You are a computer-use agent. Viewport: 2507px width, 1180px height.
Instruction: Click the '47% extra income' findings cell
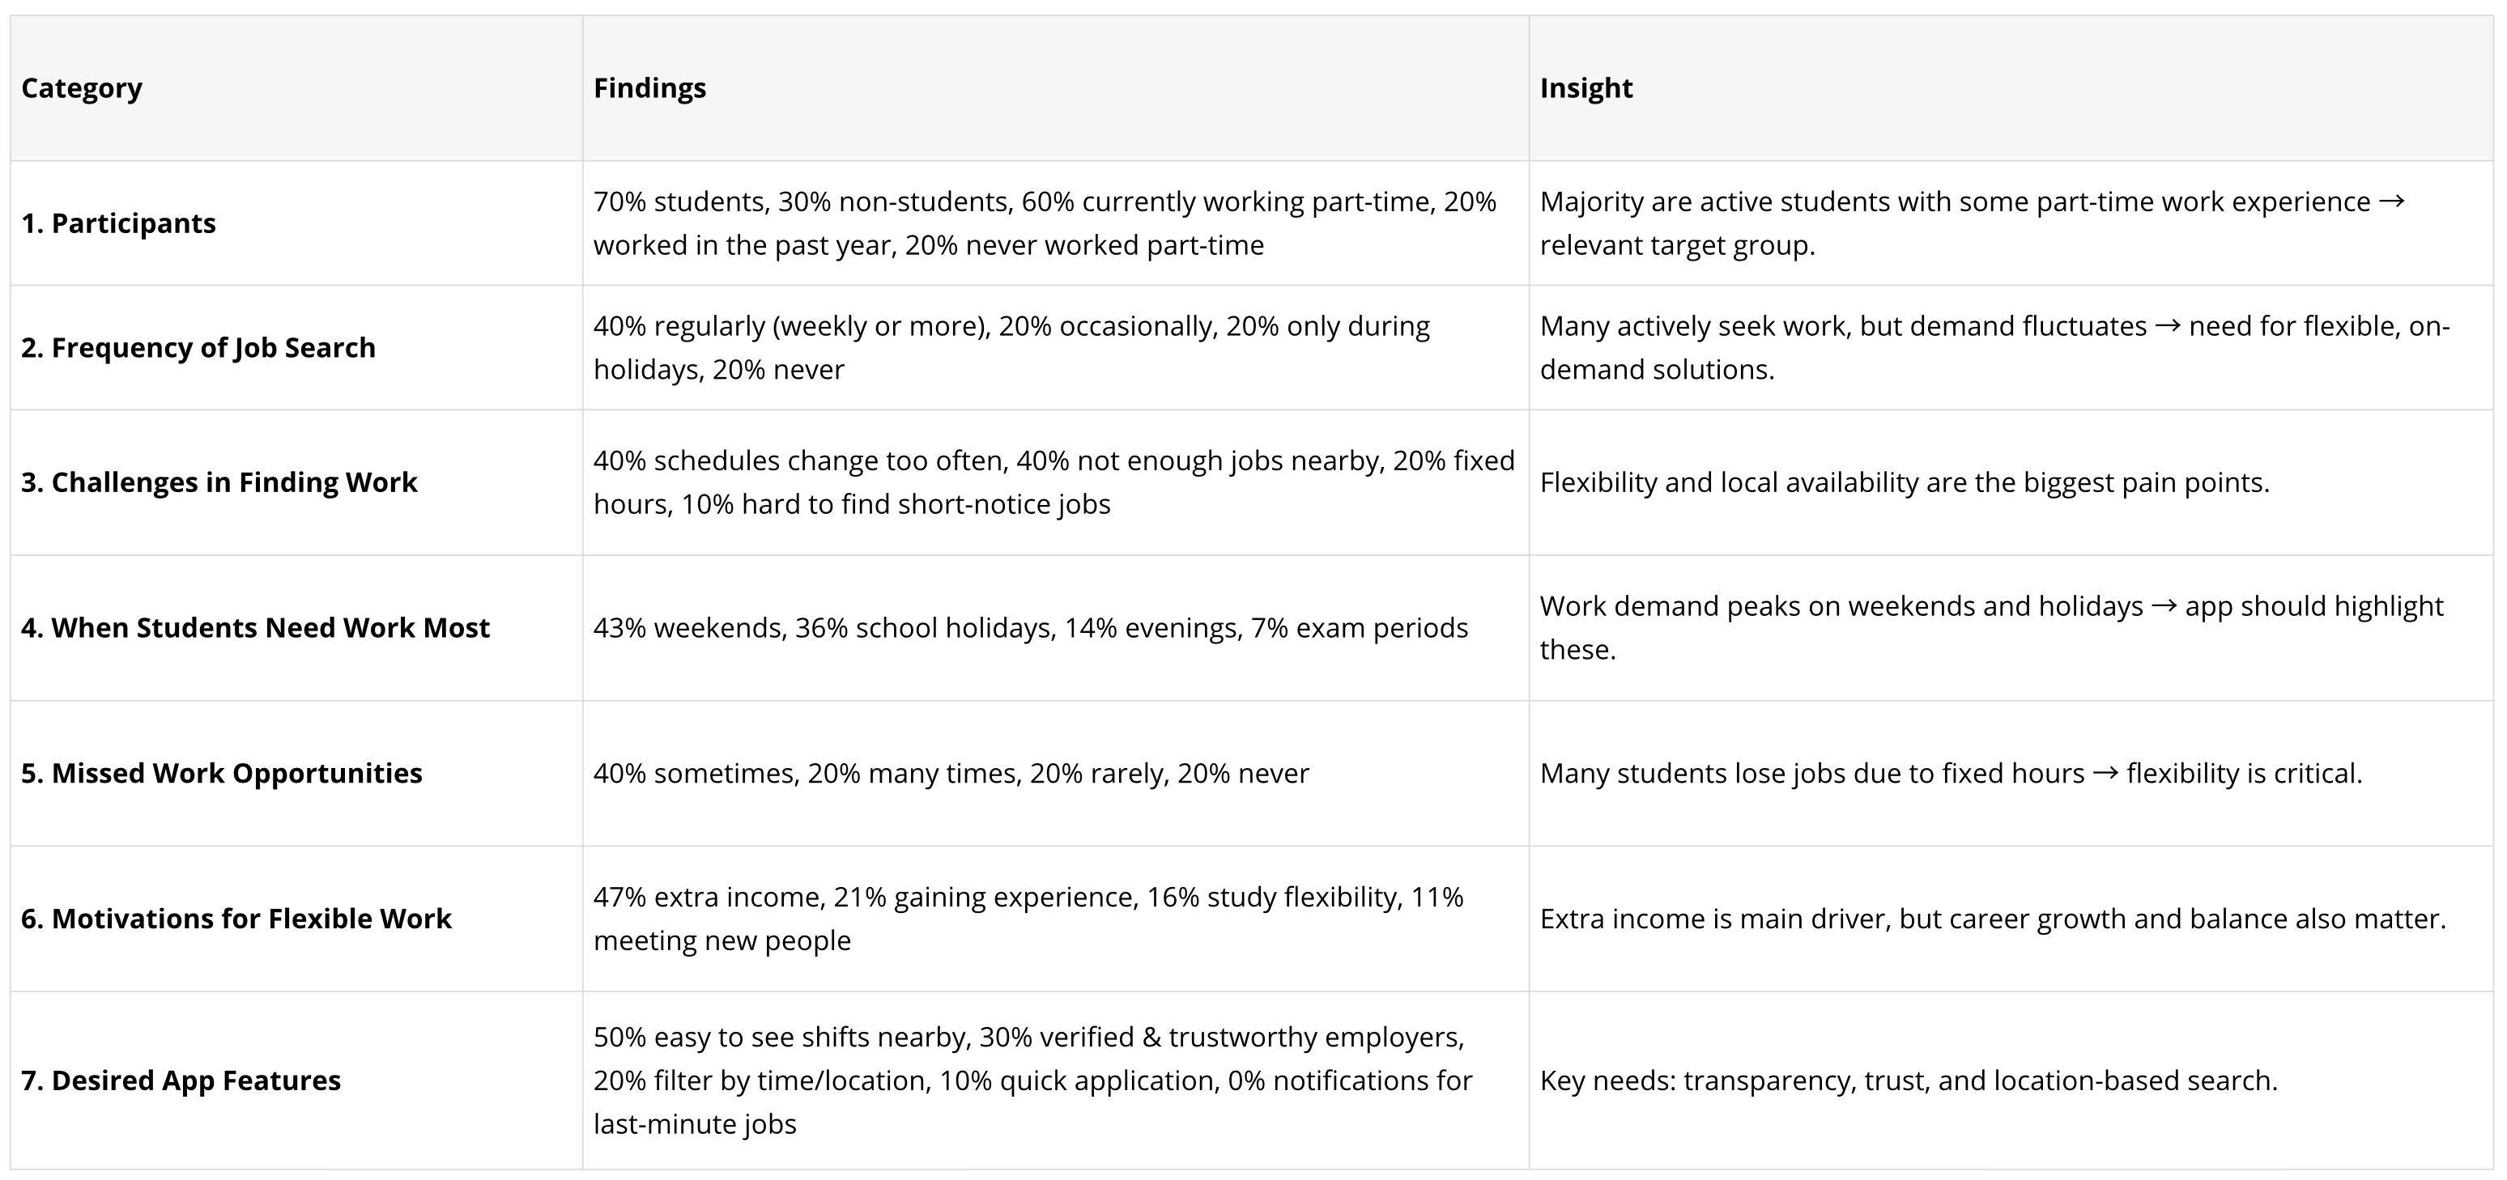tap(1028, 919)
